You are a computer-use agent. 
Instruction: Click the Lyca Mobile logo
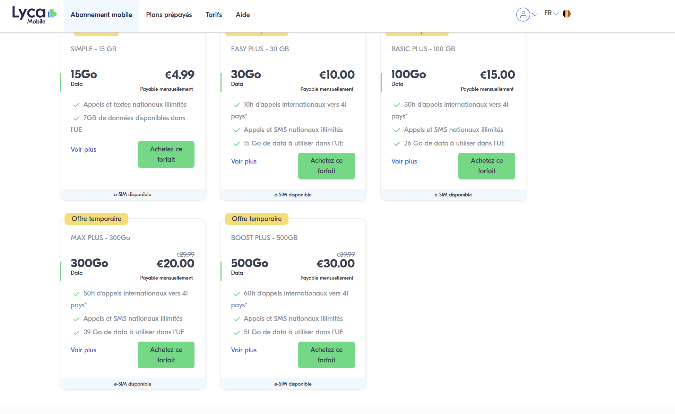click(x=34, y=15)
